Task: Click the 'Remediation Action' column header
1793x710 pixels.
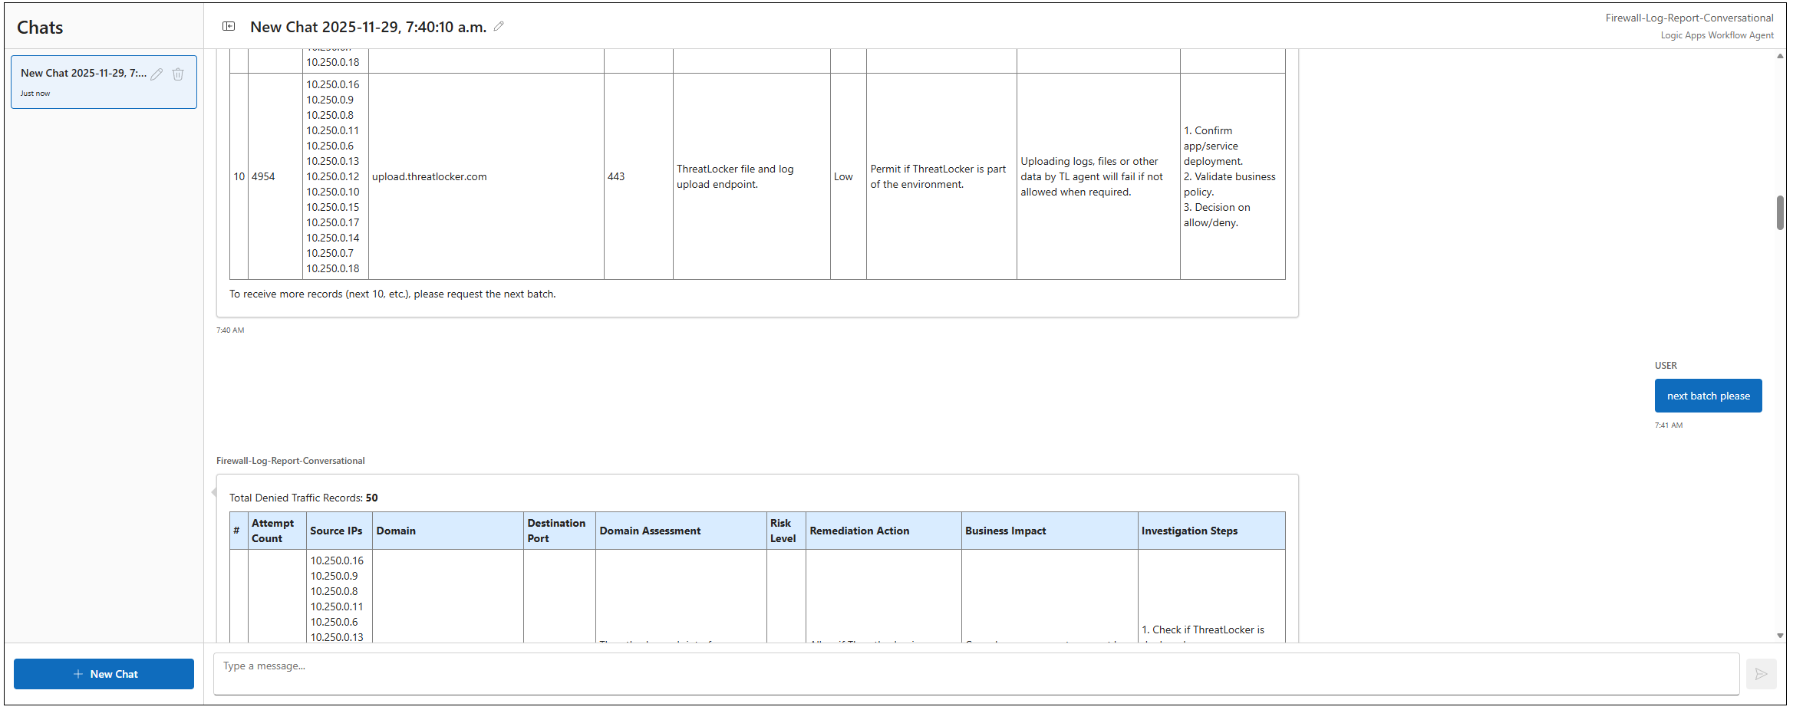Action: [x=859, y=531]
